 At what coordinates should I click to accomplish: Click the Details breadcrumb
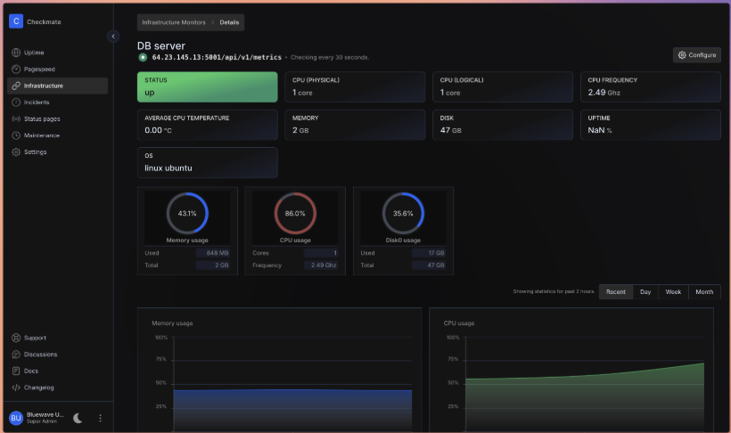[229, 22]
